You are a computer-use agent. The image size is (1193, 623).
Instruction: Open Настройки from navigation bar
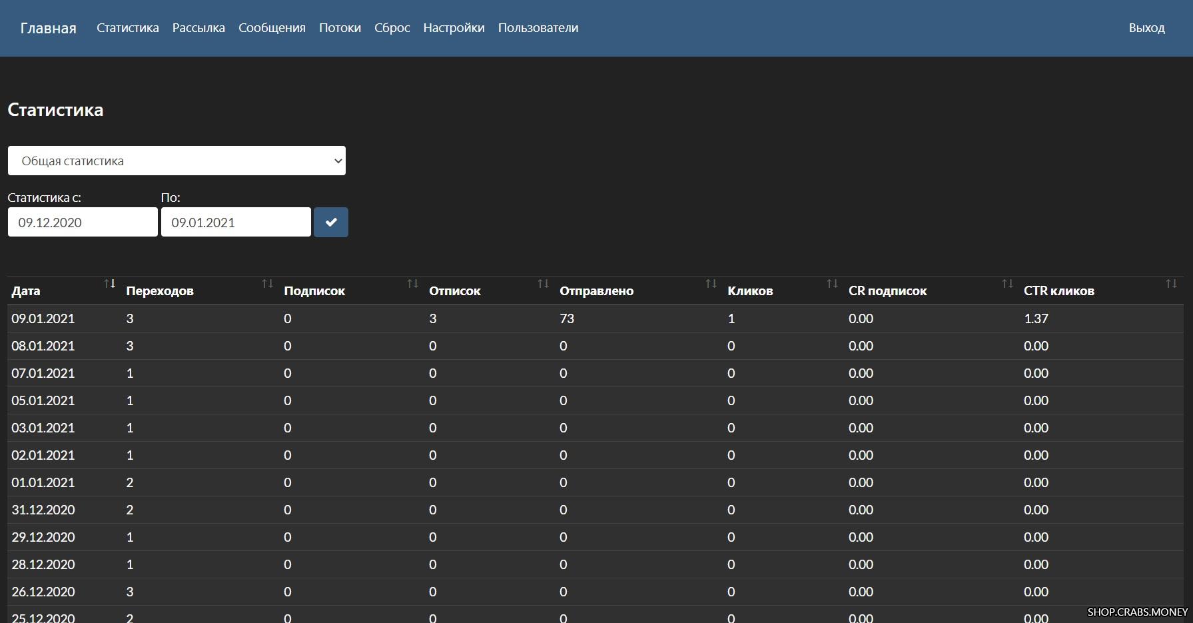coord(454,28)
